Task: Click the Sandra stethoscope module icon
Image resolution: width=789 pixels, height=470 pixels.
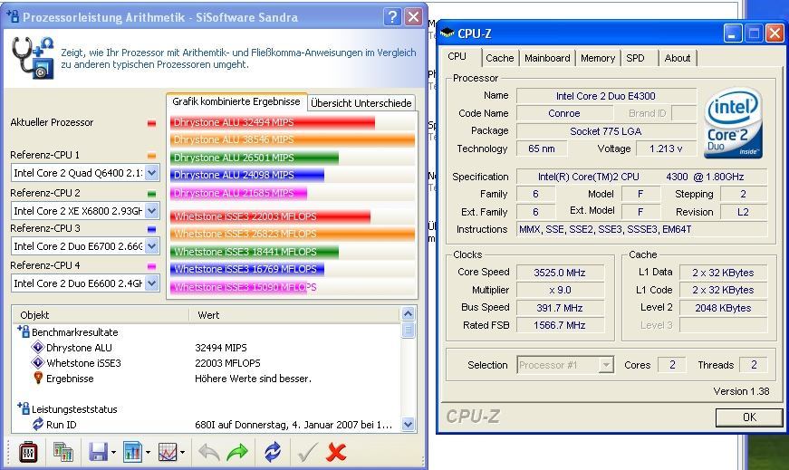Action: click(33, 58)
